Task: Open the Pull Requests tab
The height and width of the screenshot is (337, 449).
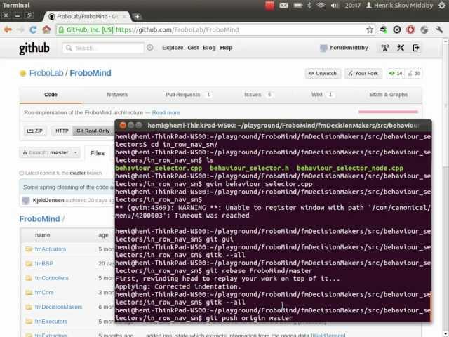Action: point(188,95)
